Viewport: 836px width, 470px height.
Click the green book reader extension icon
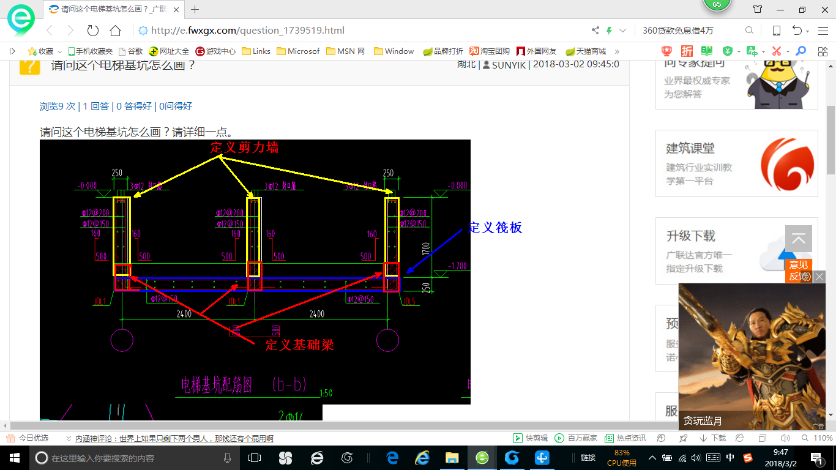click(x=707, y=51)
